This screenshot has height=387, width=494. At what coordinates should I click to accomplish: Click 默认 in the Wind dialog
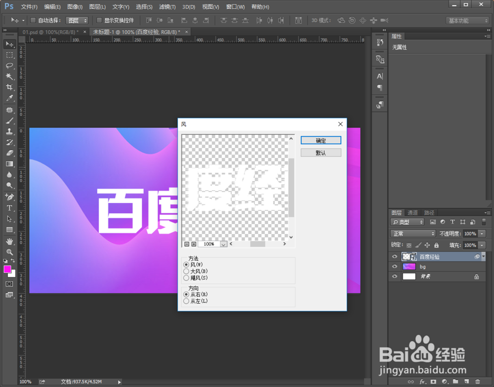[321, 153]
